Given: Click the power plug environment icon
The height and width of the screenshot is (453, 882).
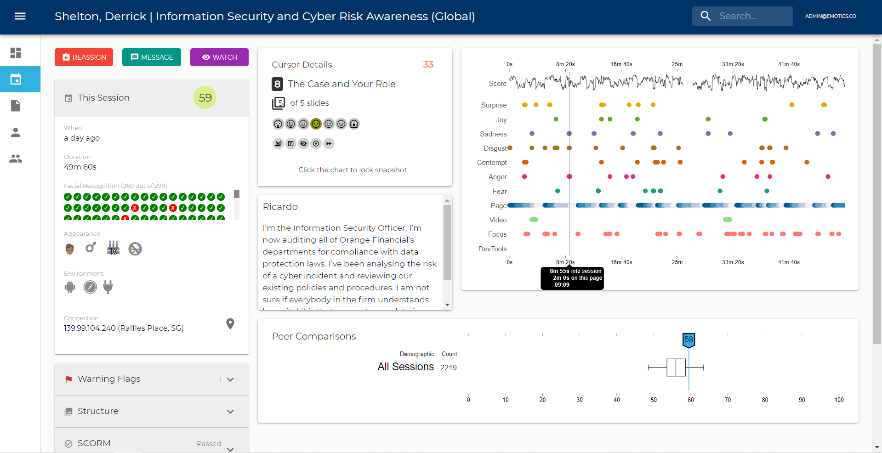Looking at the screenshot, I should click(108, 287).
